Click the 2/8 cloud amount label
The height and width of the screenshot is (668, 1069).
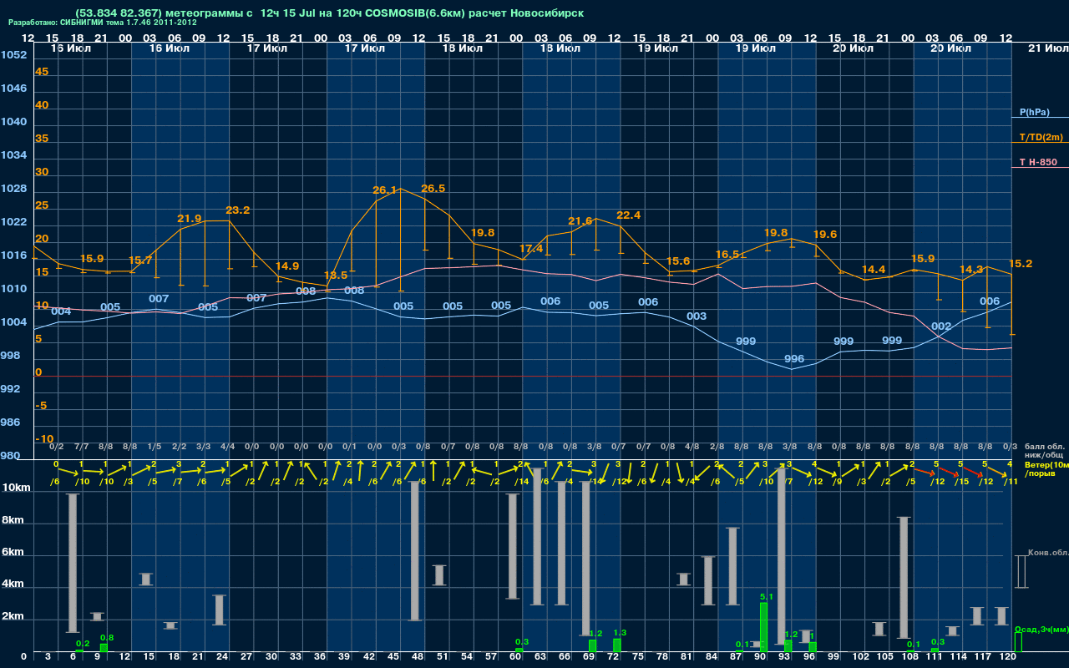coord(717,448)
